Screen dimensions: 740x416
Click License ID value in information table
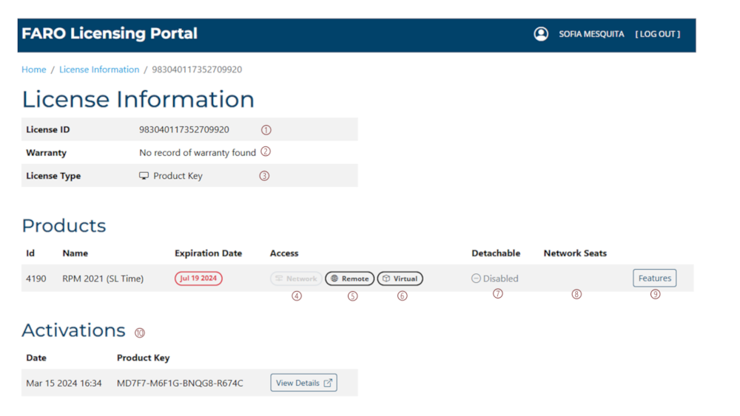(x=184, y=129)
